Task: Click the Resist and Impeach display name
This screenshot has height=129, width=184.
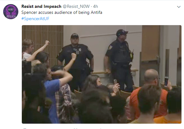Action: tap(41, 6)
